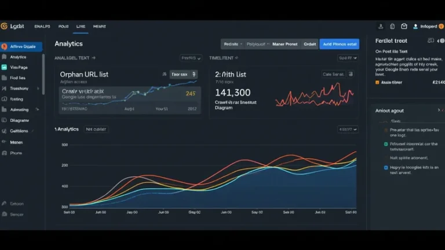The width and height of the screenshot is (445, 250).
Task: Check the blue Hopy le locoglos box
Action: (x=386, y=167)
